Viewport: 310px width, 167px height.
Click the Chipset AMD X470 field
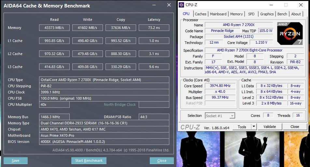pos(104,129)
